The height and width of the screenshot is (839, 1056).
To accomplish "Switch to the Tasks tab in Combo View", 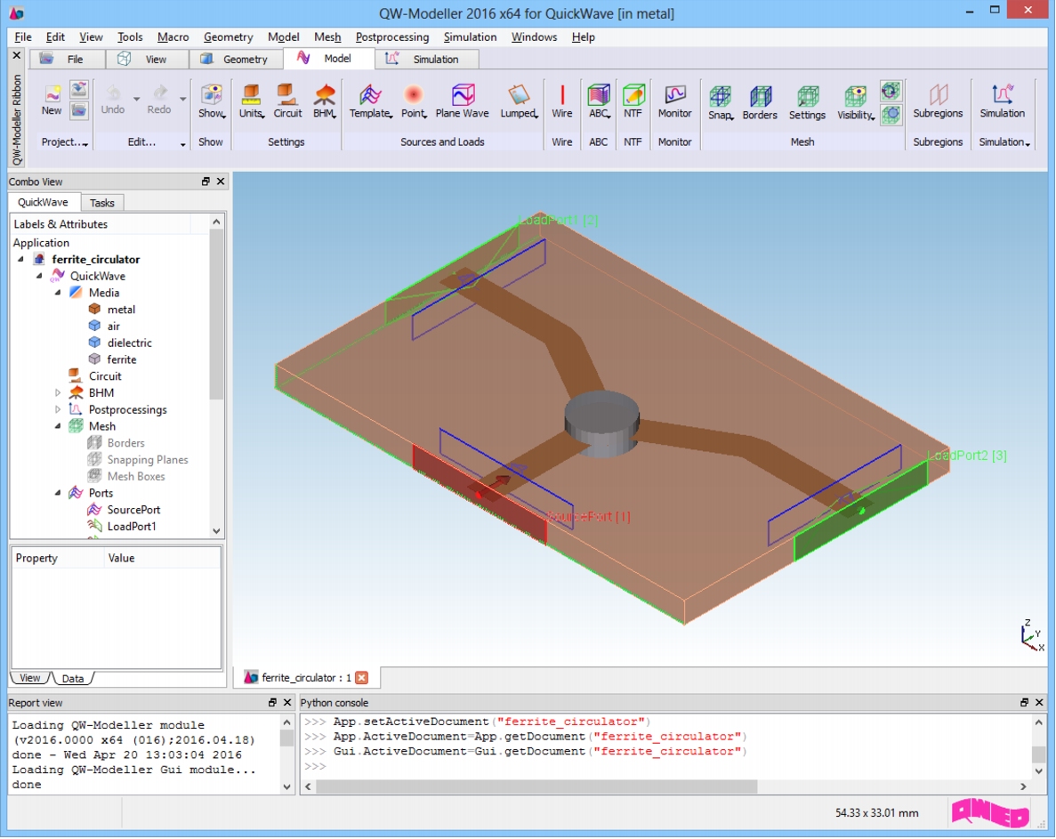I will [x=101, y=203].
